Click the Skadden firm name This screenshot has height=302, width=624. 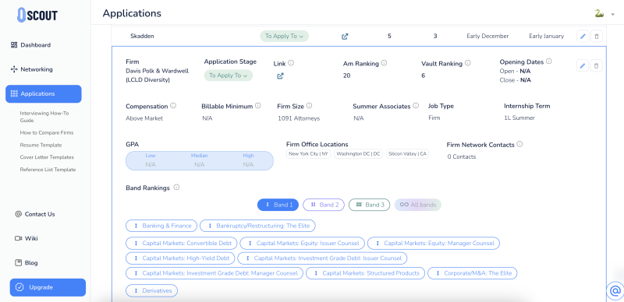(x=142, y=36)
